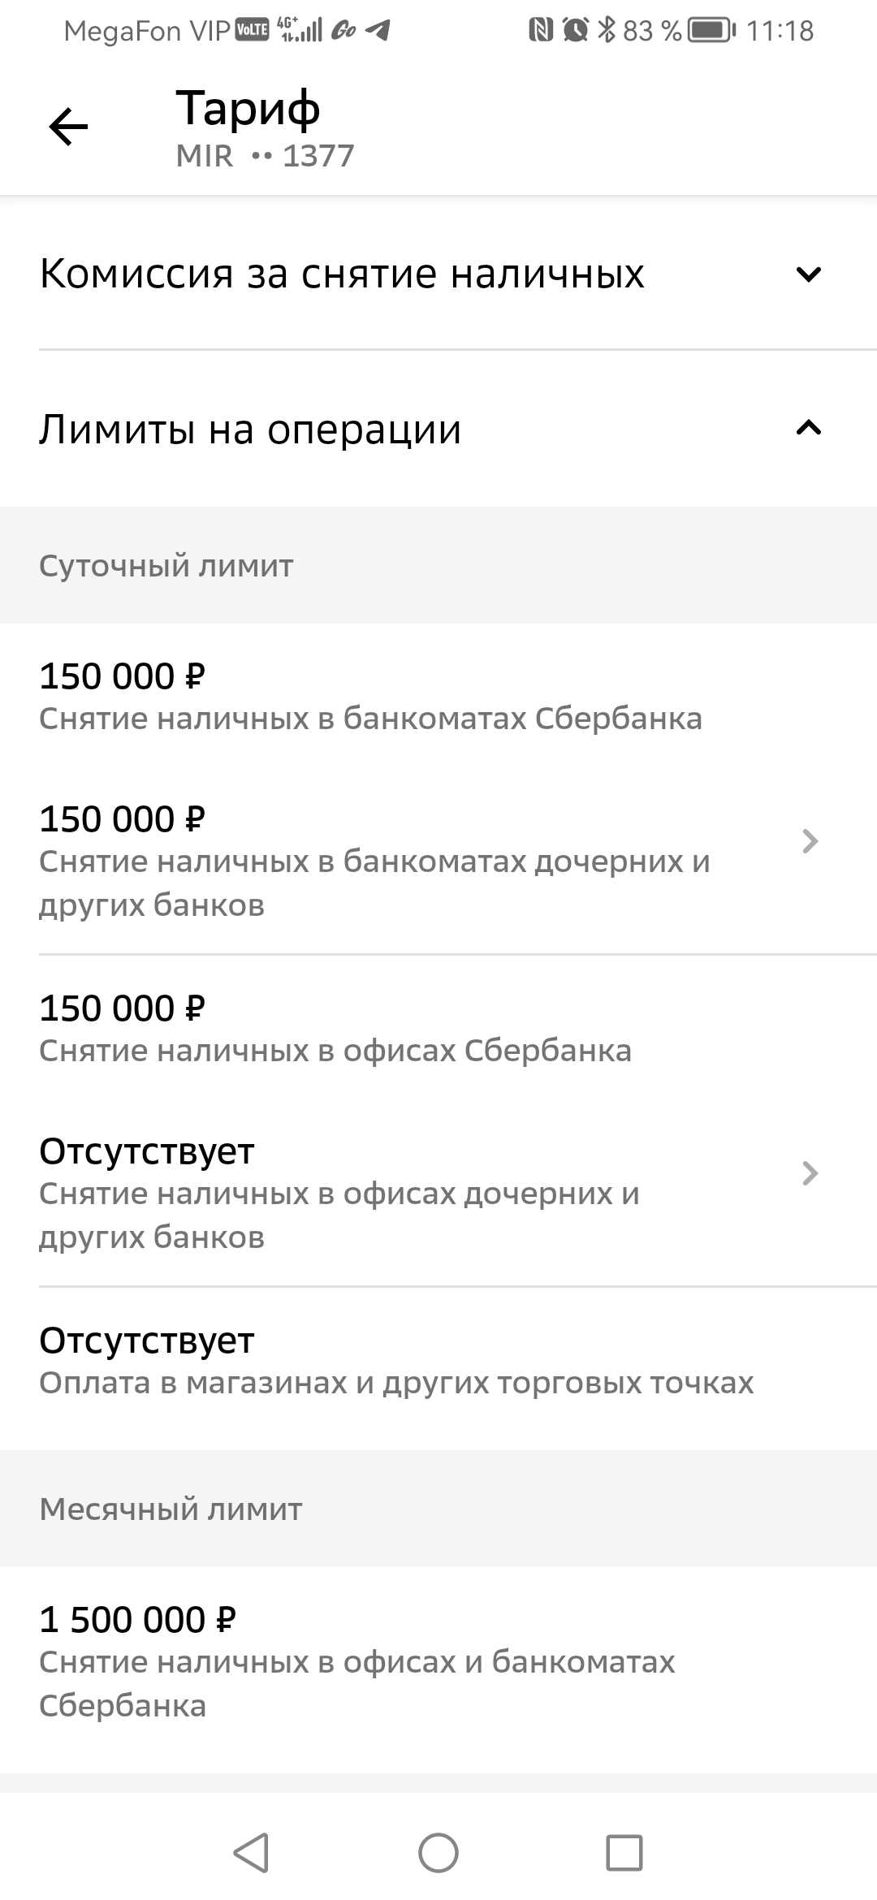Tap the back arrow icon
This screenshot has height=1900, width=877.
tap(68, 127)
